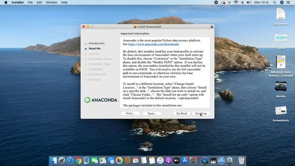Open Calendar from the Dock
This screenshot has width=295, height=166.
tap(136, 160)
